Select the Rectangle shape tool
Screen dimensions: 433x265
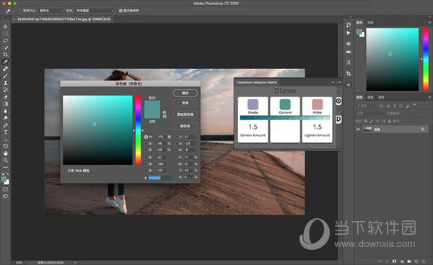(x=5, y=146)
